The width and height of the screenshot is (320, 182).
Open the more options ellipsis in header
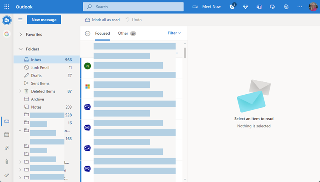299,7
